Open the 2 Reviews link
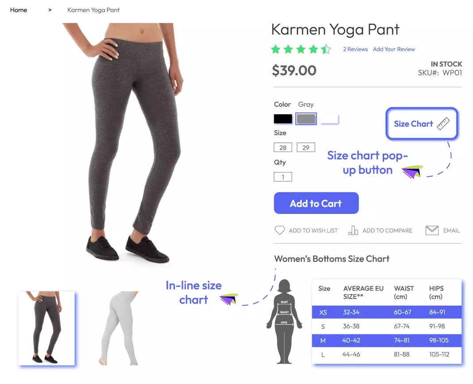The width and height of the screenshot is (473, 384). click(355, 49)
